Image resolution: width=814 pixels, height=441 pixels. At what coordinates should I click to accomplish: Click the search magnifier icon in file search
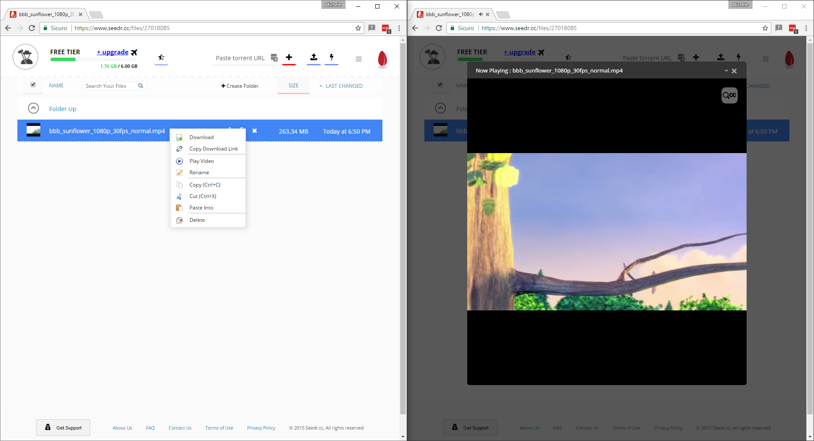pos(141,86)
